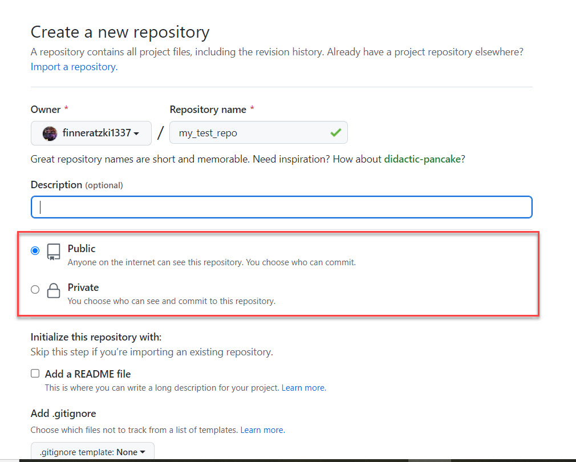576x462 pixels.
Task: Open the Owner dropdown caret next to finneratzki1337
Action: [136, 133]
